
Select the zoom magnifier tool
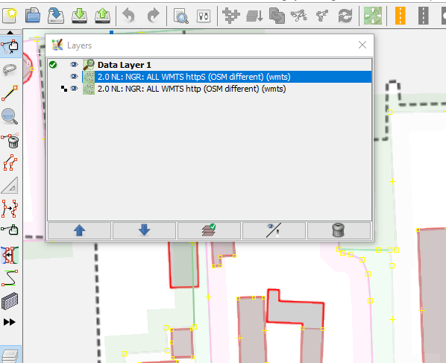point(10,116)
